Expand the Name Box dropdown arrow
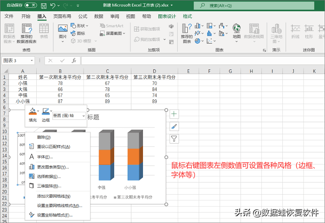The height and width of the screenshot is (223, 325). 32,60
